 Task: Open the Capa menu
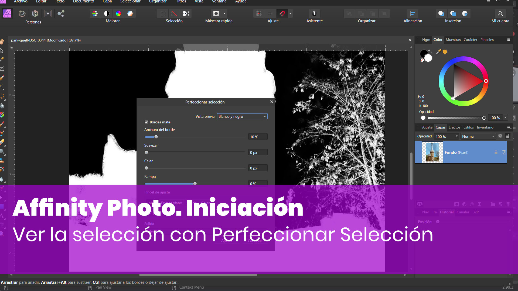tap(107, 1)
